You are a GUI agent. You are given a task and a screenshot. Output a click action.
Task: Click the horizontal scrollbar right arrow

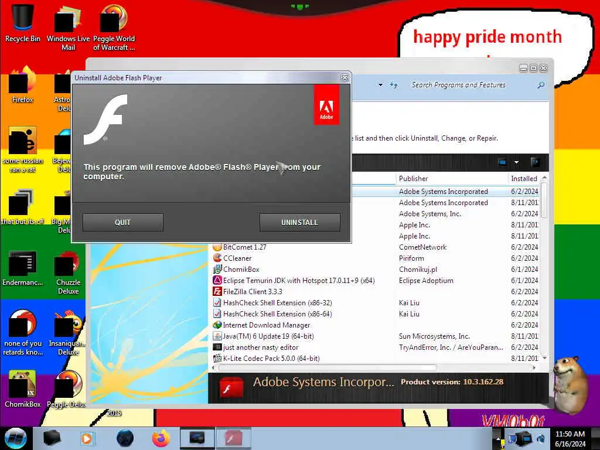534,368
